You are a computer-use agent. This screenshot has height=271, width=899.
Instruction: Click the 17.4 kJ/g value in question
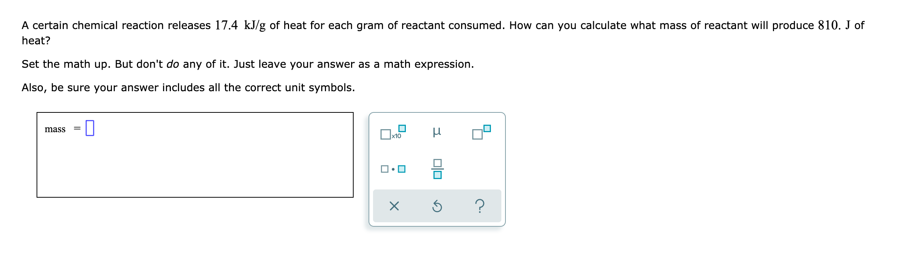point(240,25)
